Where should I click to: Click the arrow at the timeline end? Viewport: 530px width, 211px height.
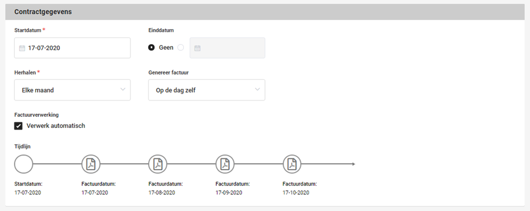(353, 164)
